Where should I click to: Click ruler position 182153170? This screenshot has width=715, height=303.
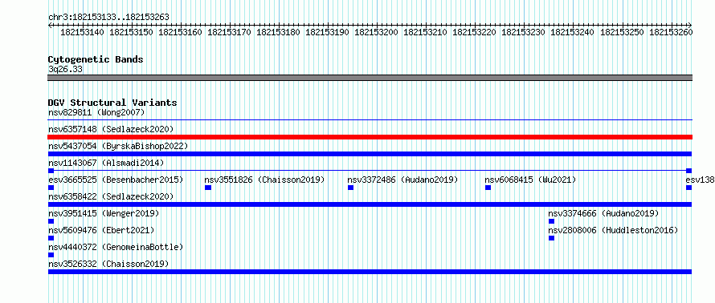tap(229, 32)
